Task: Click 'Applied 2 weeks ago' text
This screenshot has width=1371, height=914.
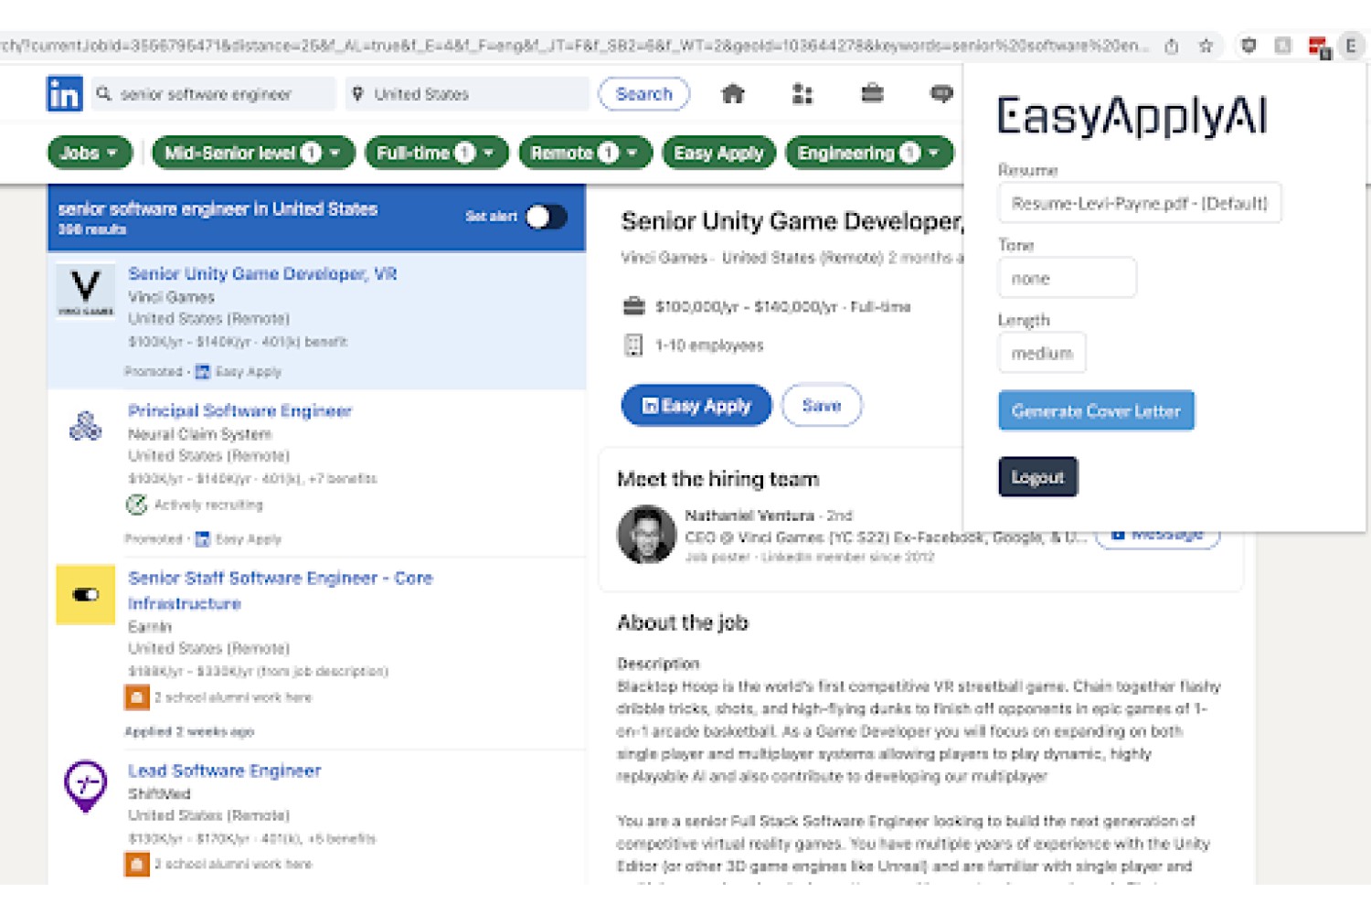Action: 189,731
